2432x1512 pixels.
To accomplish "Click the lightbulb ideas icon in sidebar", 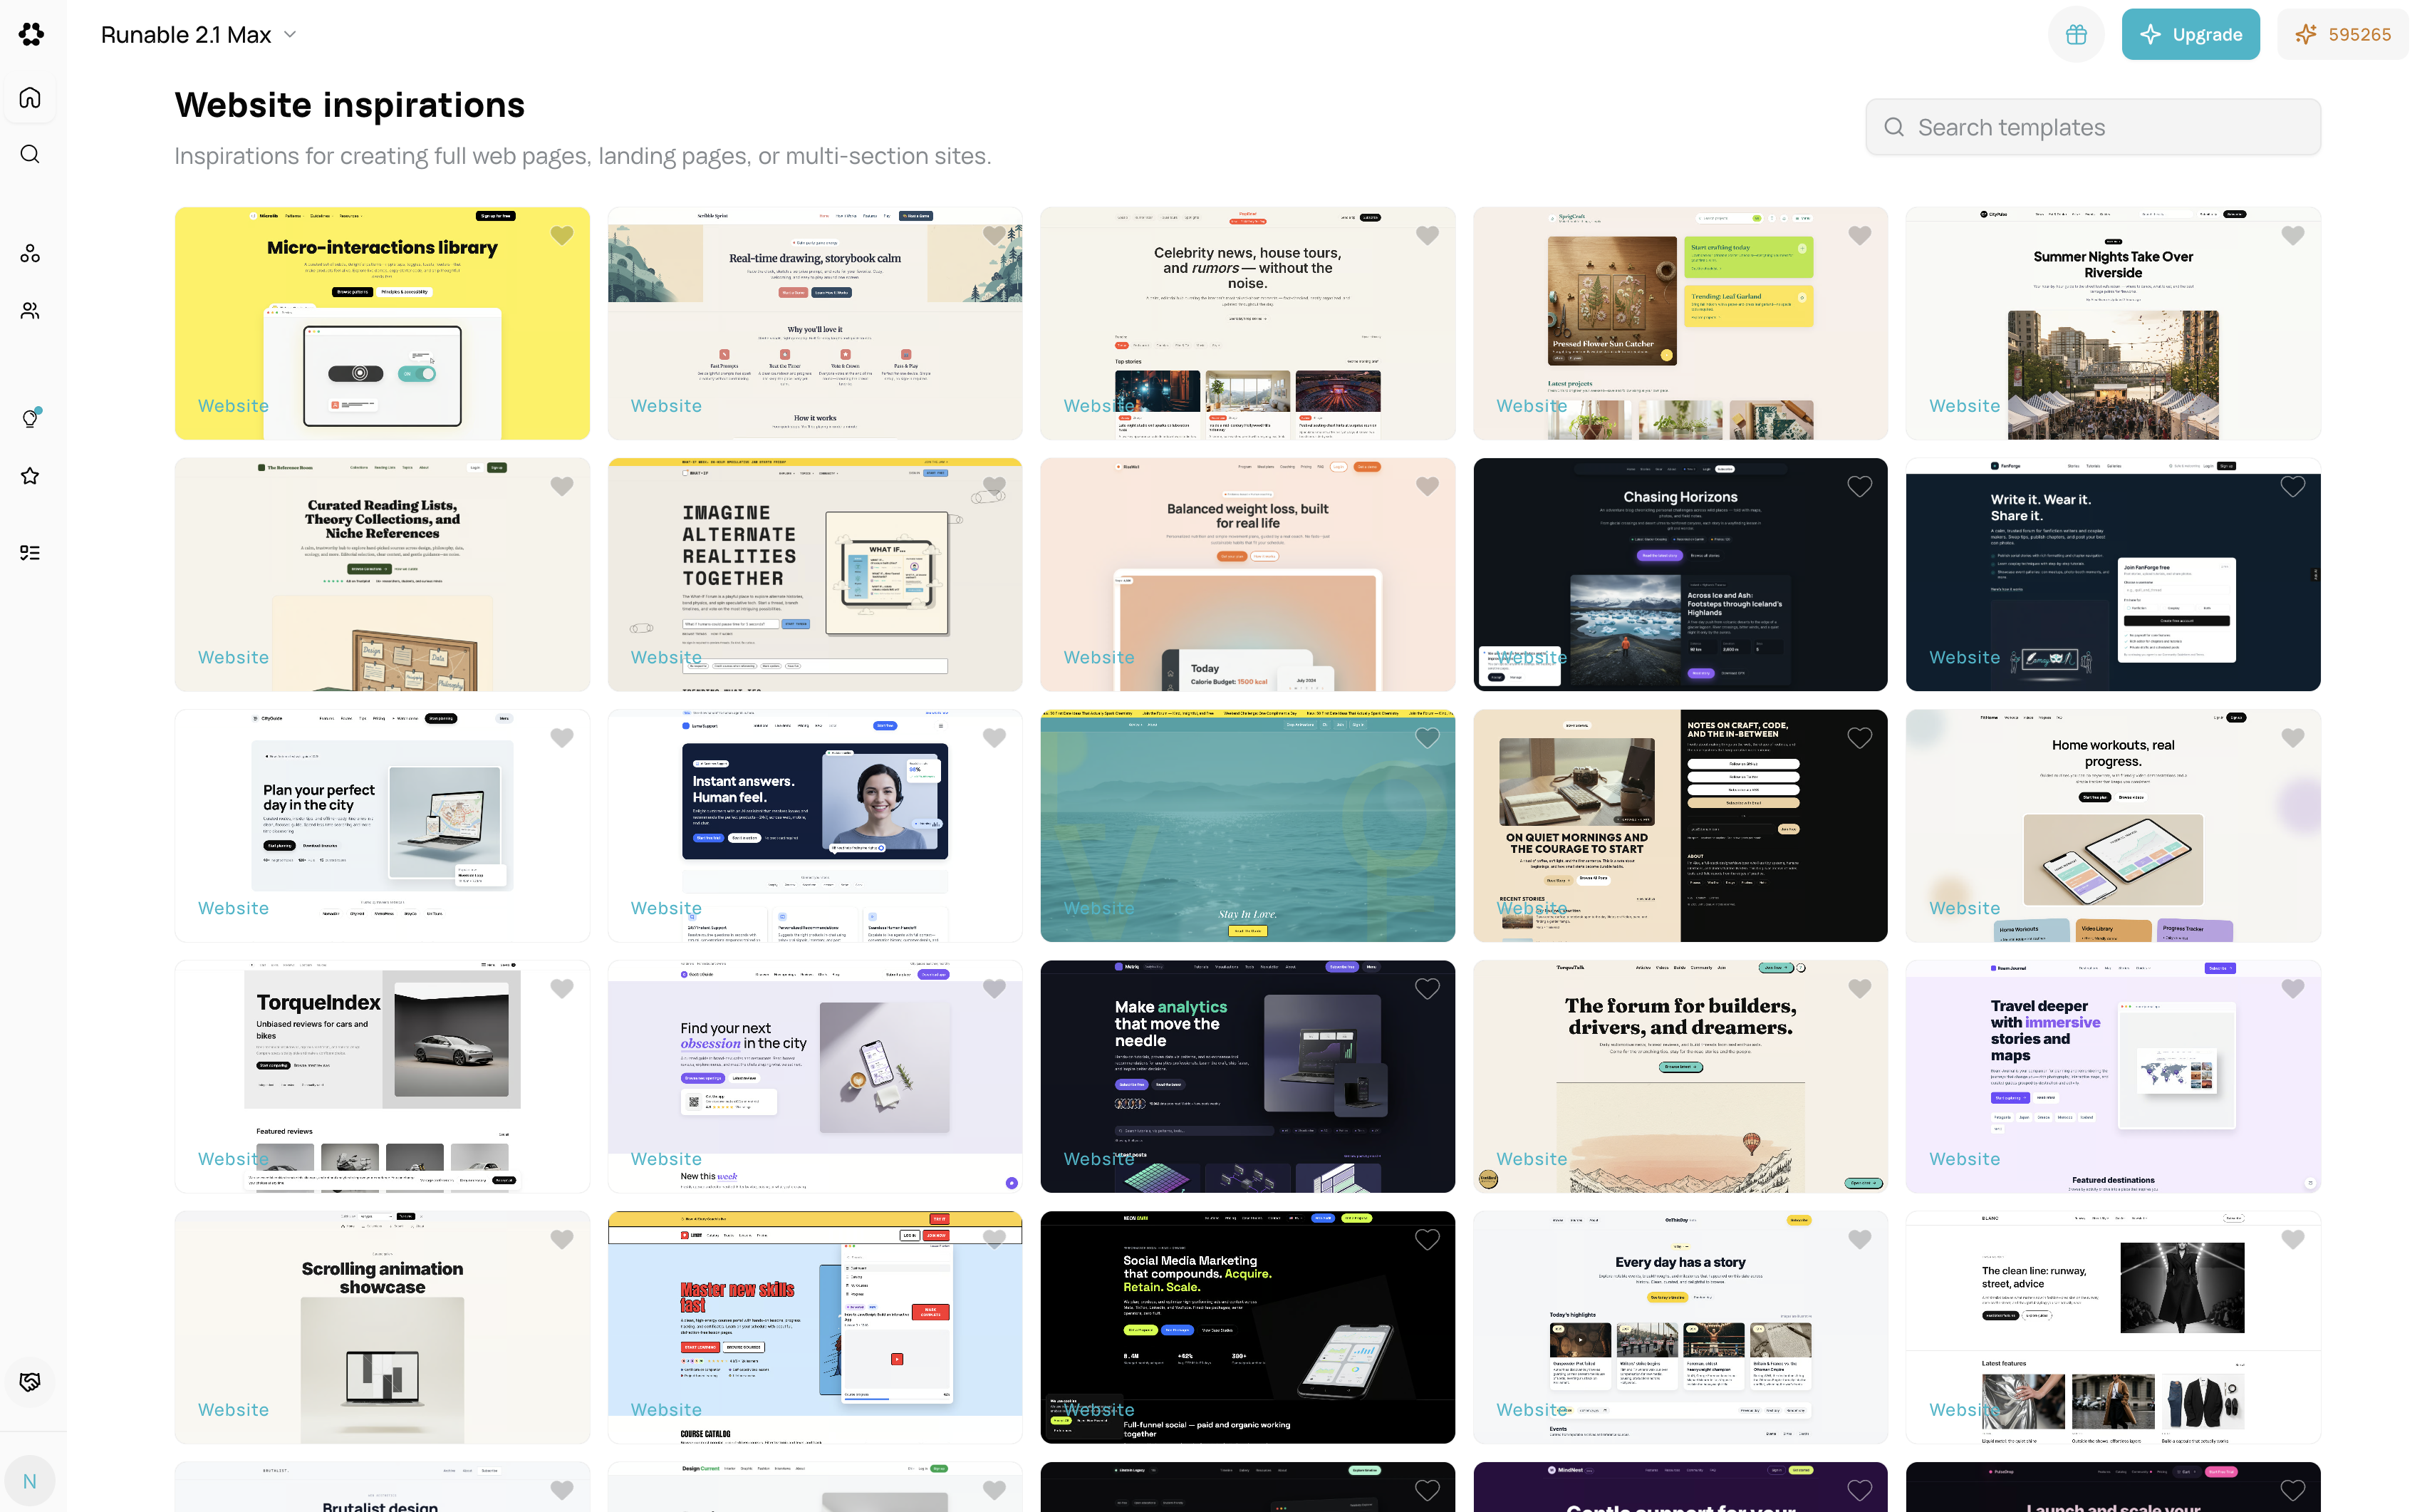I will pyautogui.click(x=30, y=418).
